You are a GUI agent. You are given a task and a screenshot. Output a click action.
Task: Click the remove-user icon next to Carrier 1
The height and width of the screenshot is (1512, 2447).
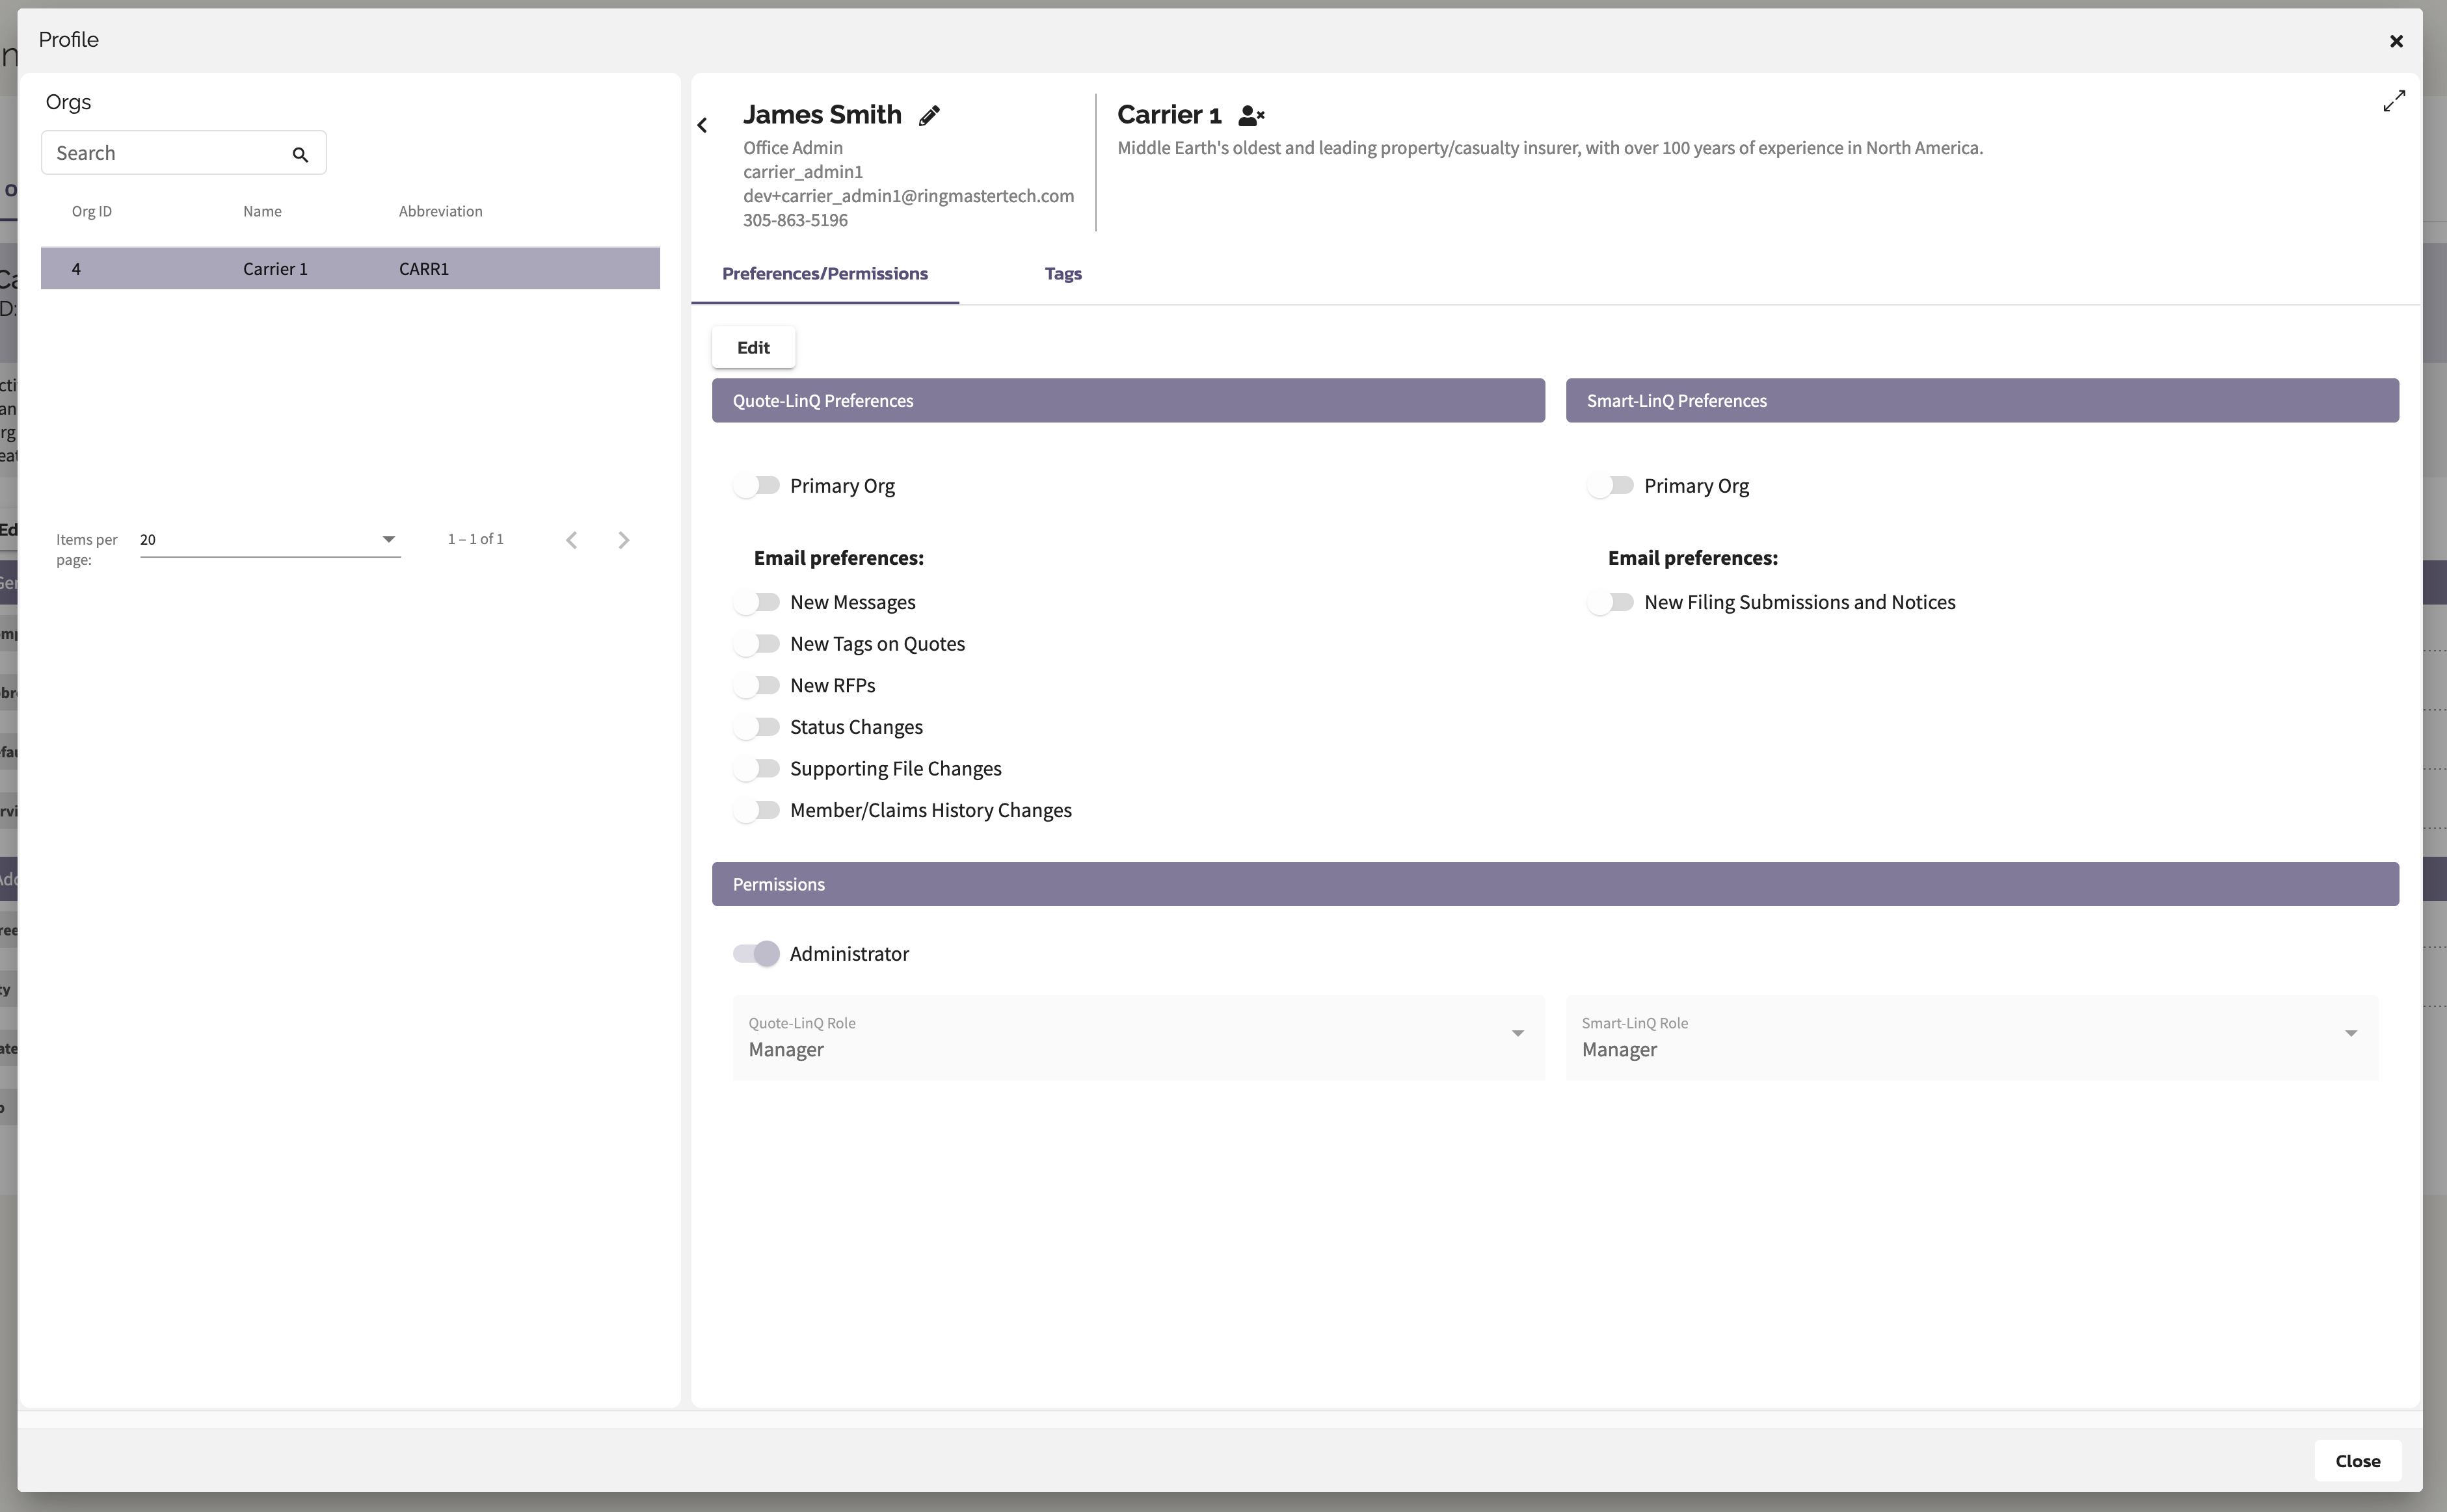(x=1251, y=116)
